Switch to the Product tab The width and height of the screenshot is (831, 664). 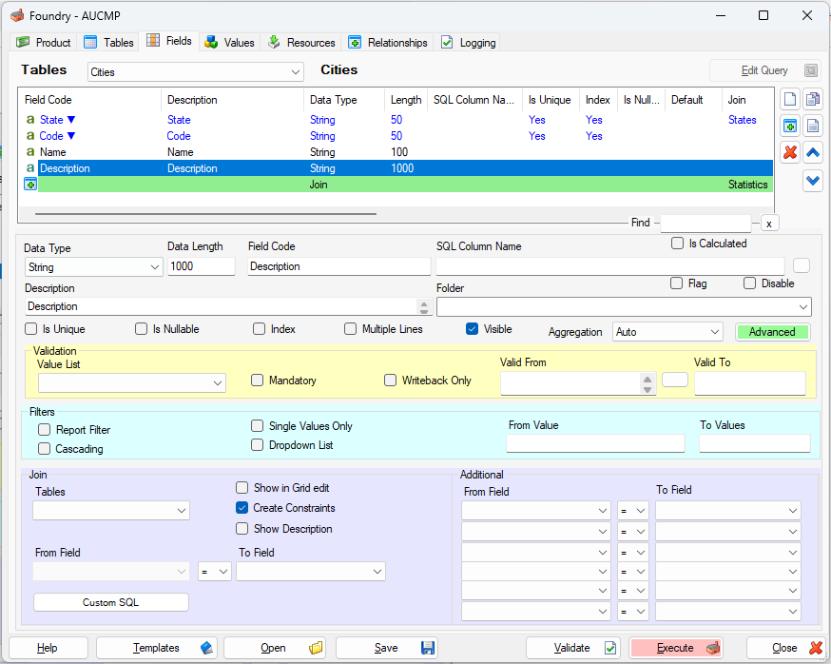(44, 43)
